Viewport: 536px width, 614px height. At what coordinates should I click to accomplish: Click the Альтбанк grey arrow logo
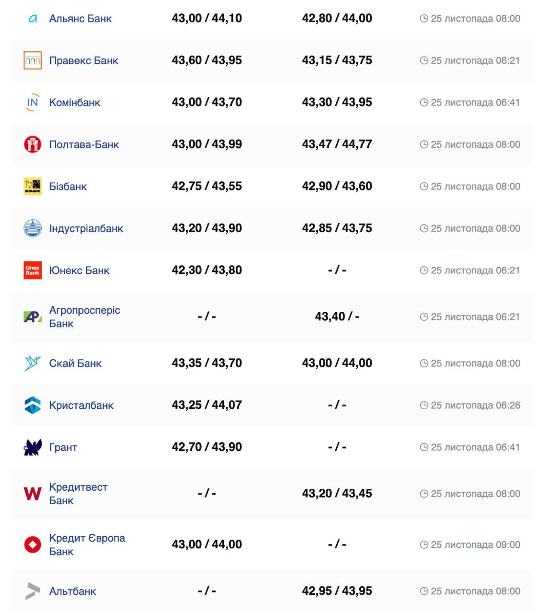(x=33, y=591)
